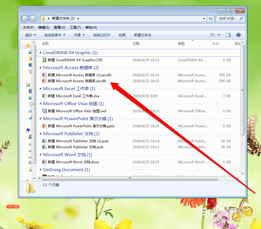The image size is (261, 229).
Task: Click the Word 文档.docx file icon
Action: [45, 162]
